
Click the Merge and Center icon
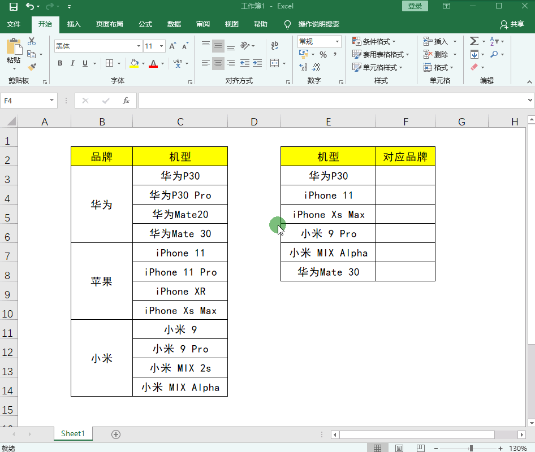coord(275,63)
